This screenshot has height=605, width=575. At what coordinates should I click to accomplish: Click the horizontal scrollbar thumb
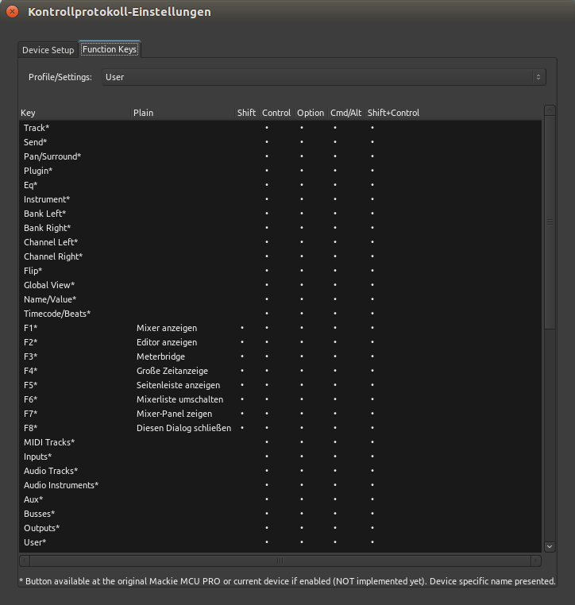(280, 561)
